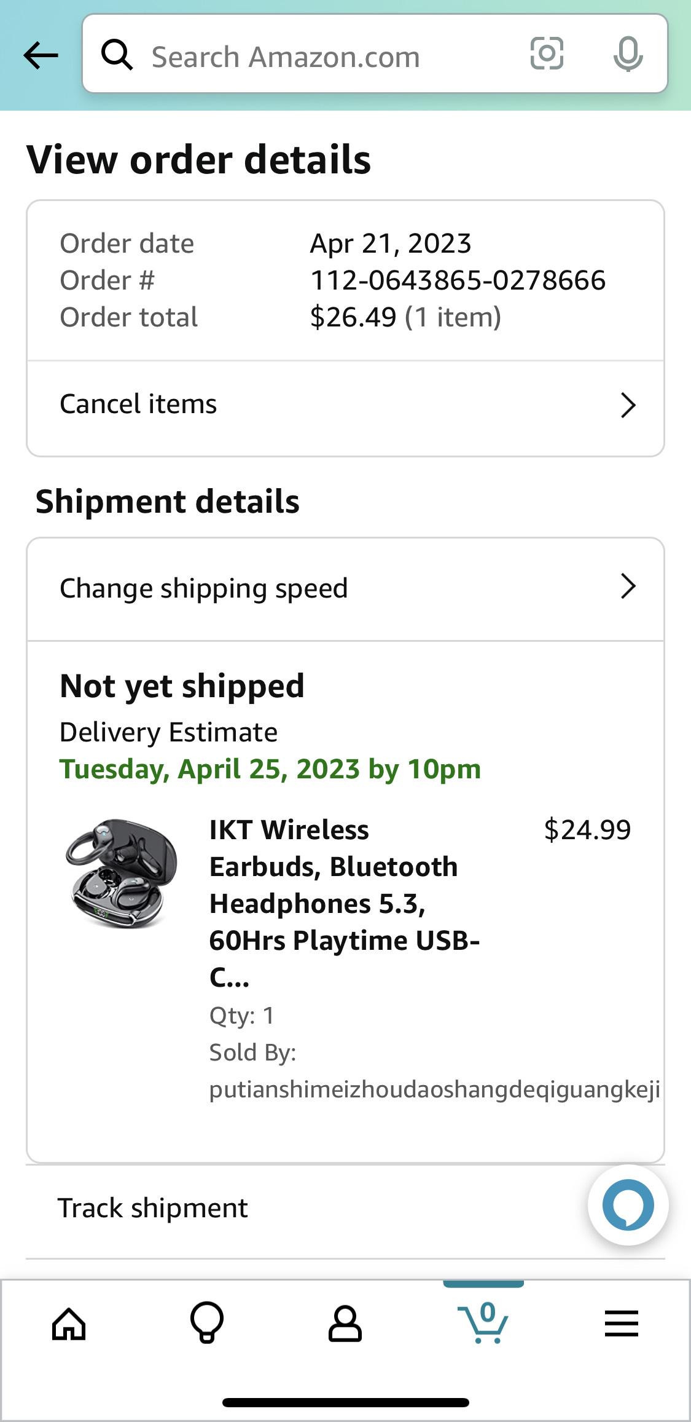Tap the microphone voice search icon
The height and width of the screenshot is (1422, 691).
(628, 54)
